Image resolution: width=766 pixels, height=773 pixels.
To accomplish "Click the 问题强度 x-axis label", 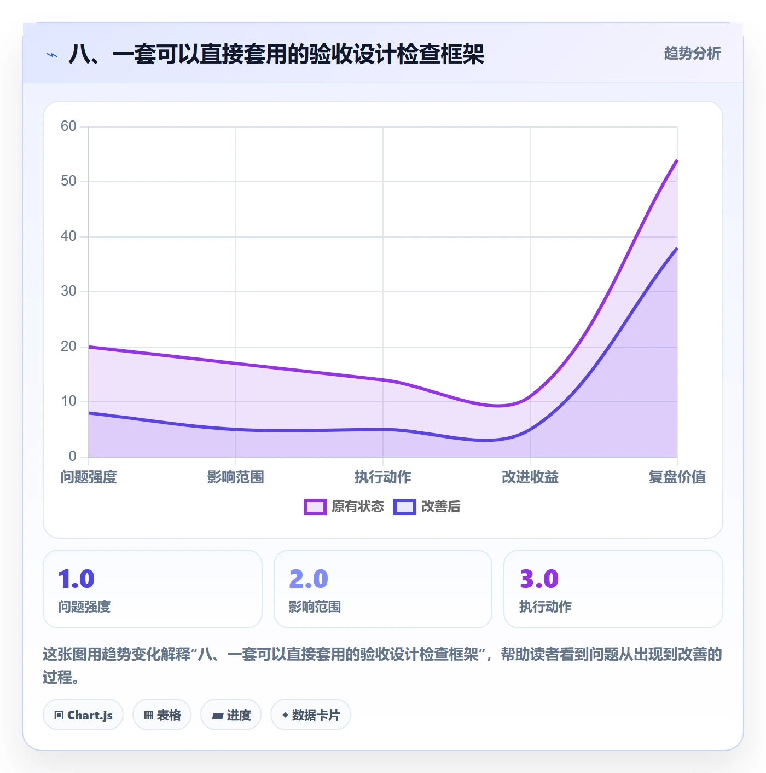I will [x=89, y=477].
